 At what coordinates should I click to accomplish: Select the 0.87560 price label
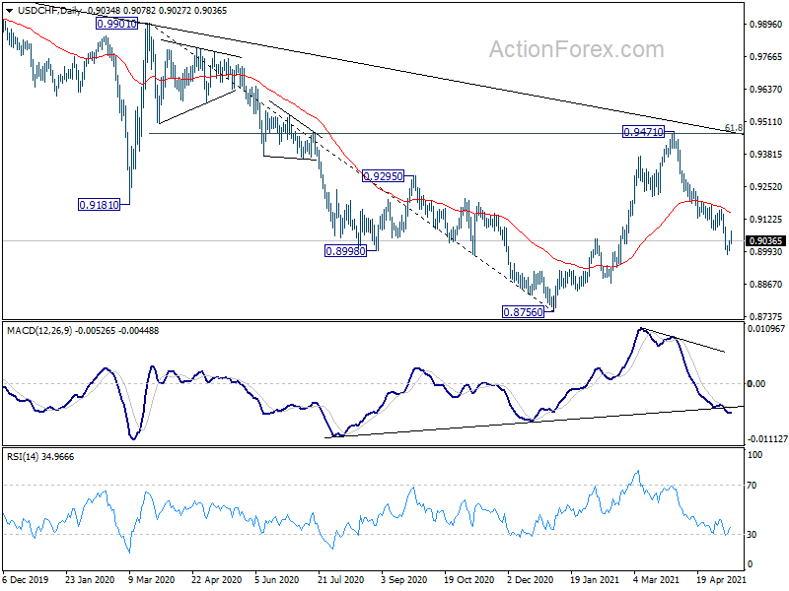click(524, 312)
